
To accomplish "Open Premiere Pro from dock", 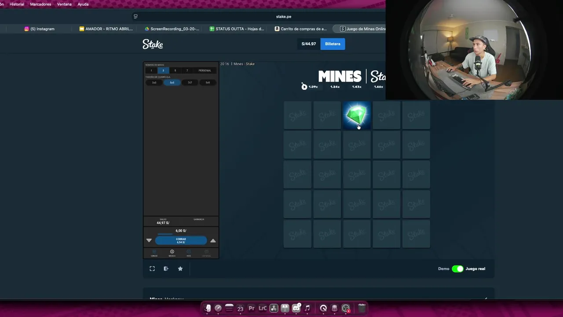I will coord(252,308).
